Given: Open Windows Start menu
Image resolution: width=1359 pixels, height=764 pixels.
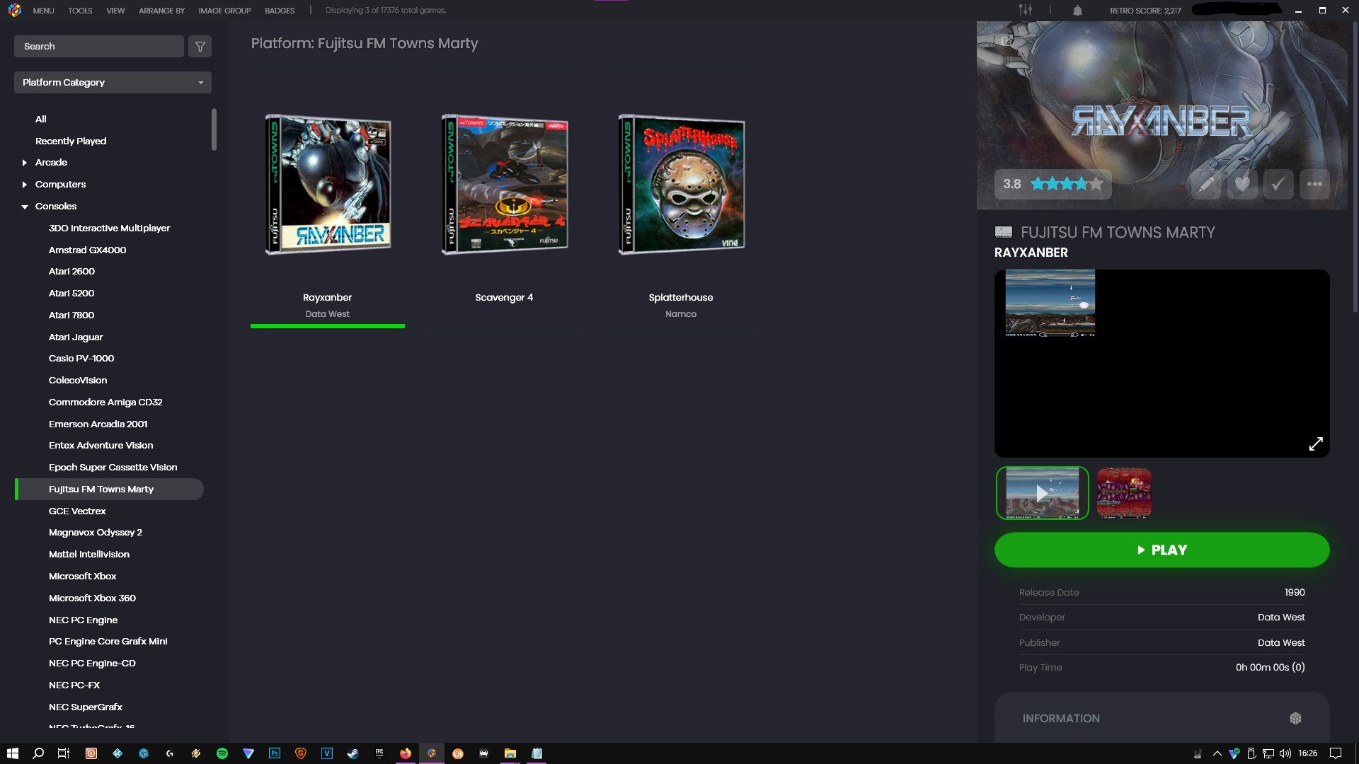Looking at the screenshot, I should [12, 753].
